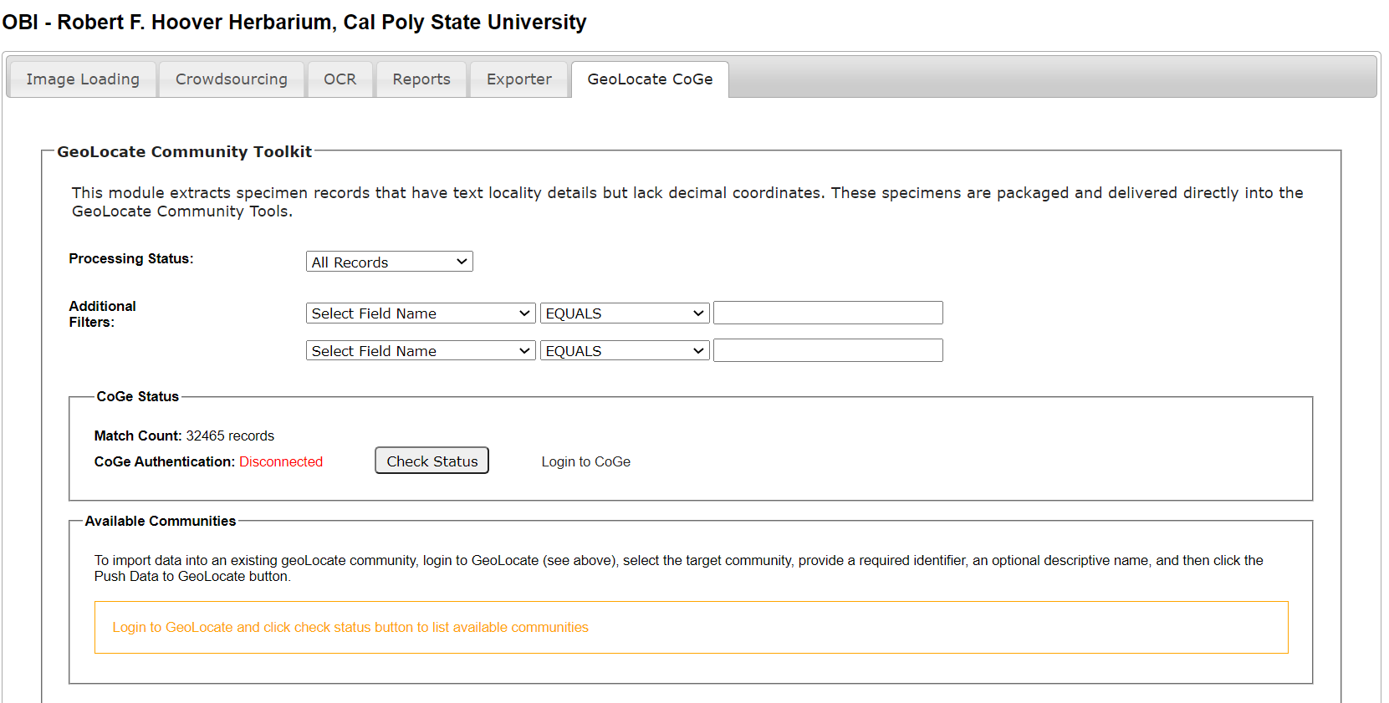Open the second EQUALS operator dropdown
Screen dimensions: 1389x703
pos(625,351)
